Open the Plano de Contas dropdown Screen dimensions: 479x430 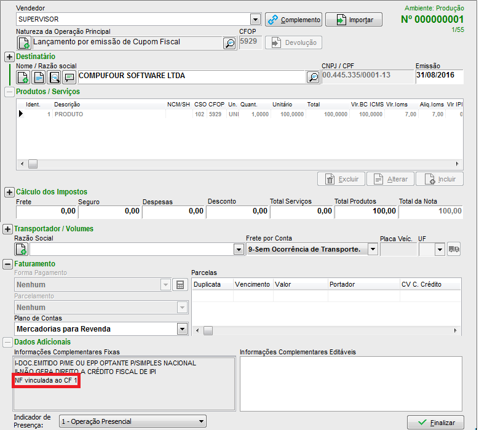pos(181,329)
